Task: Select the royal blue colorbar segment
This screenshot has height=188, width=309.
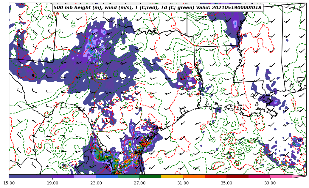Action: coord(107,176)
